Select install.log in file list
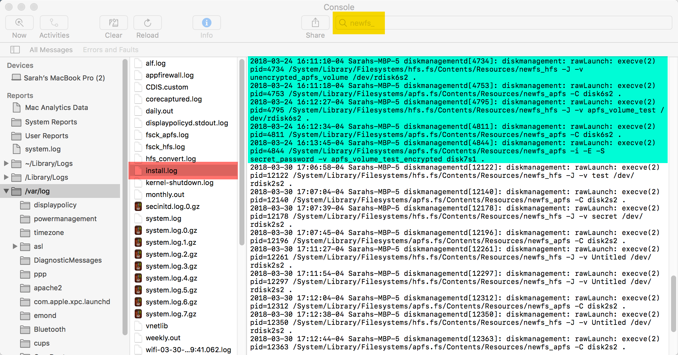The height and width of the screenshot is (355, 678). point(183,171)
